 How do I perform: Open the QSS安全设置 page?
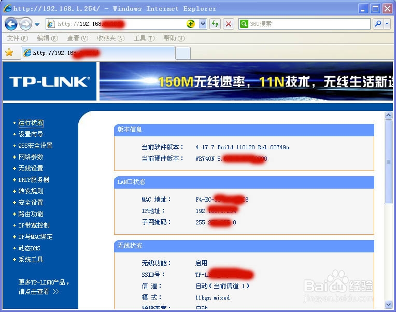click(x=35, y=146)
